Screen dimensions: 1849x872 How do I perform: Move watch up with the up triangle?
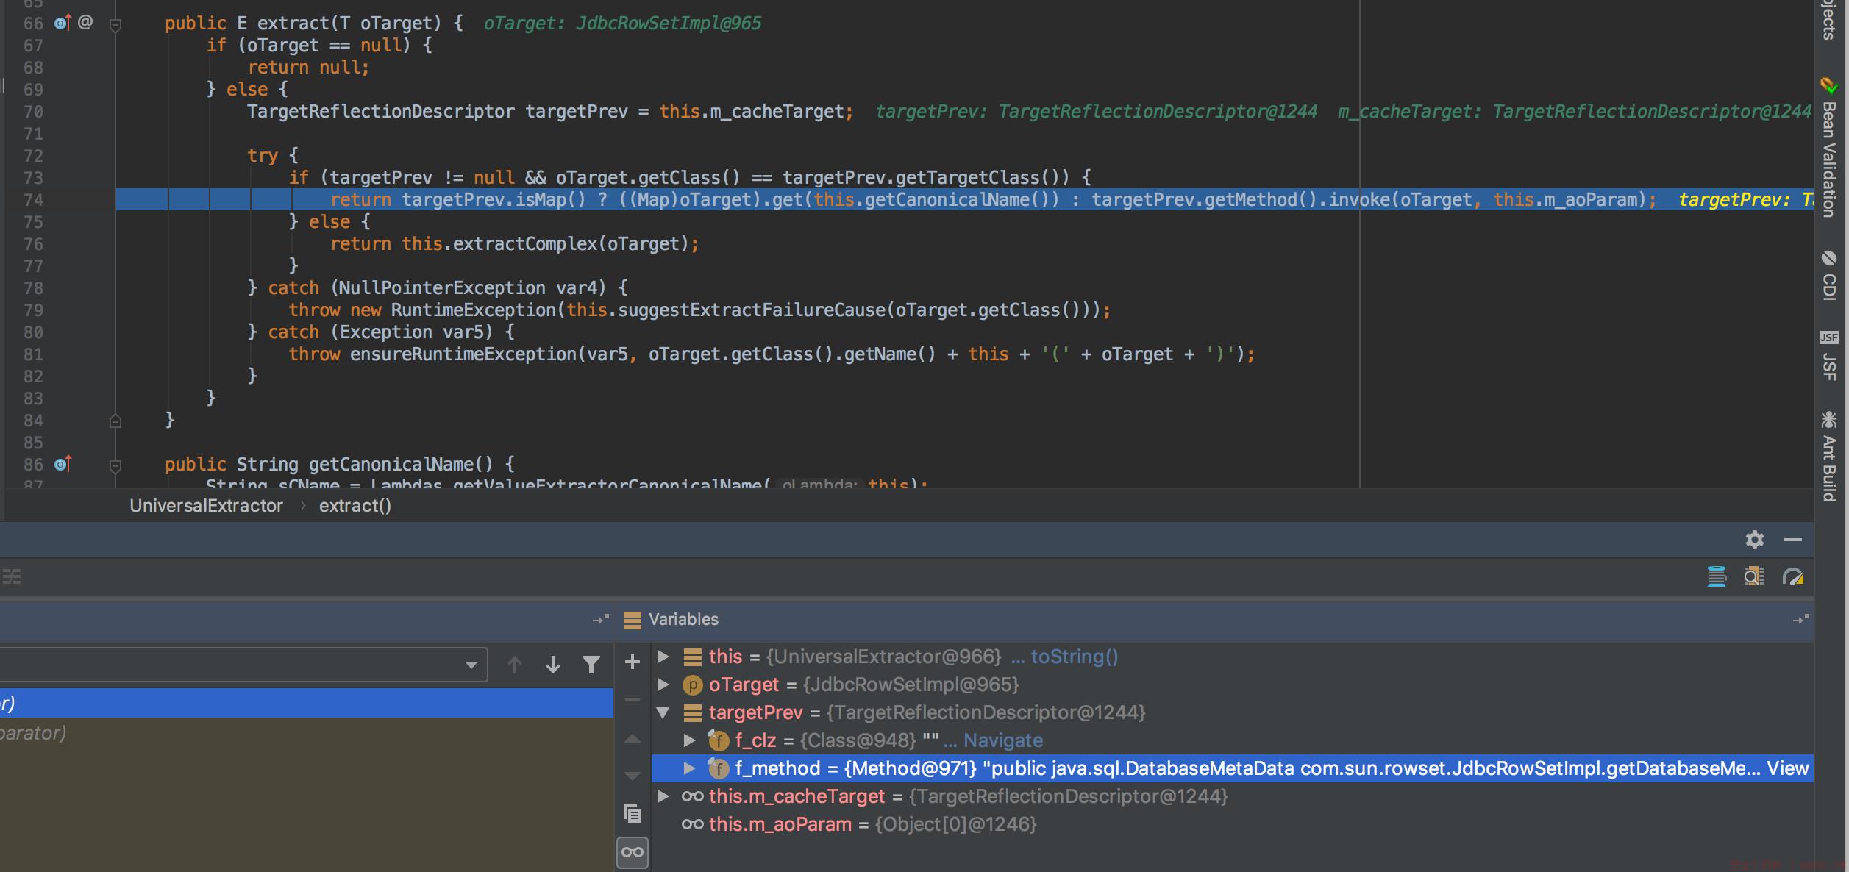click(x=633, y=738)
